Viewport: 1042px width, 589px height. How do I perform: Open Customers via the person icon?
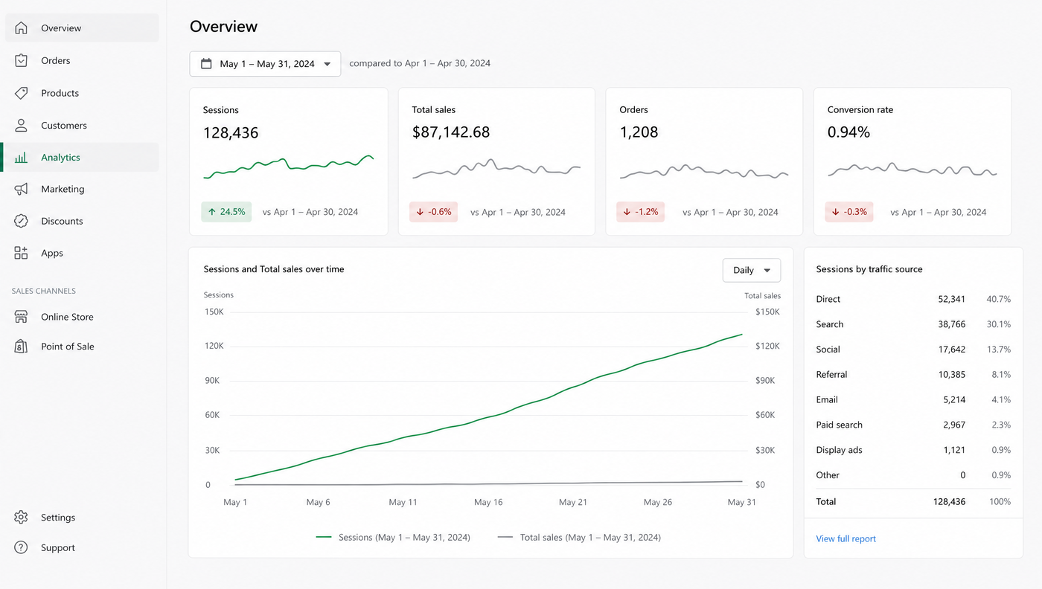pyautogui.click(x=21, y=125)
